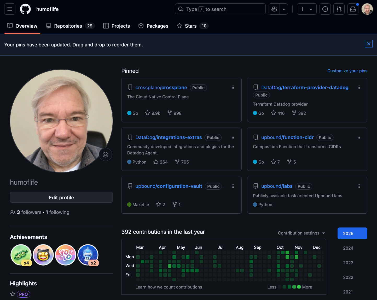Grab drag handle on configuration-vault pin
This screenshot has height=300, width=377.
pyautogui.click(x=233, y=186)
